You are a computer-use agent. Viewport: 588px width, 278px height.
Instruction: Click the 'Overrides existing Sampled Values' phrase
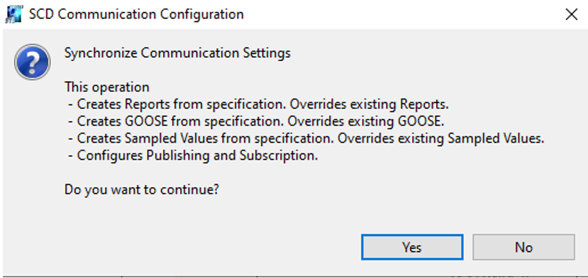click(441, 139)
